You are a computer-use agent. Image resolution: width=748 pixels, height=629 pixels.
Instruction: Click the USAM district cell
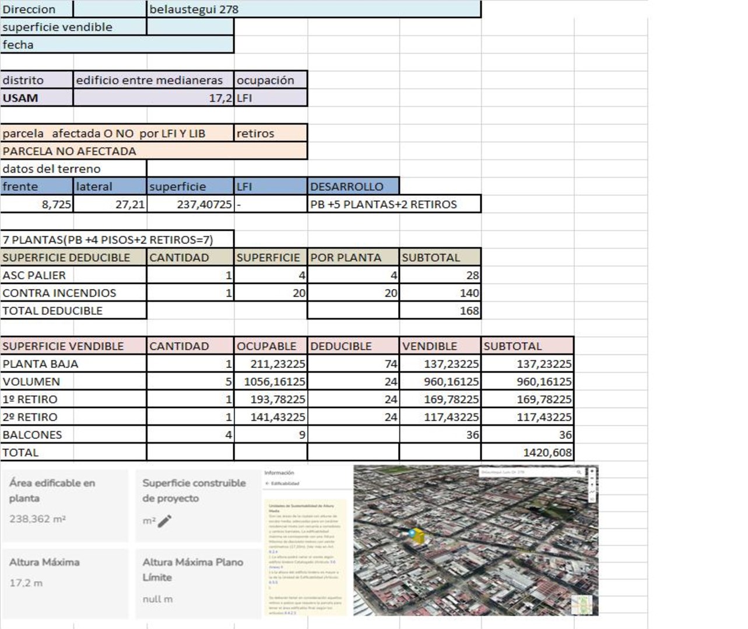[x=37, y=98]
